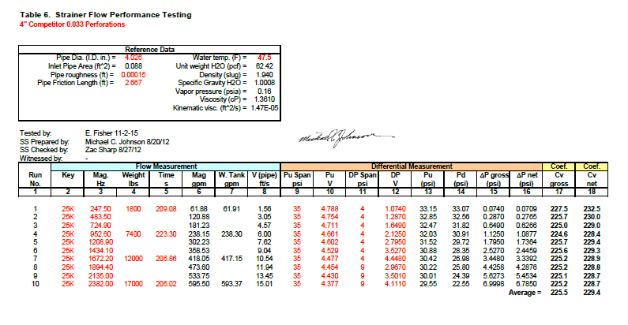Select Mag. Hz value 247.50 in run 1
This screenshot has width=628, height=325.
100,209
